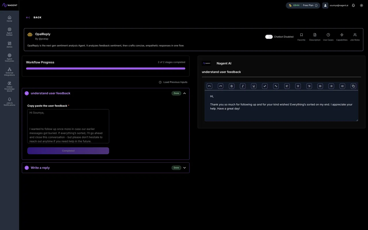Image resolution: width=368 pixels, height=230 pixels.
Task: Align text to the left
Action: pyautogui.click(x=287, y=86)
